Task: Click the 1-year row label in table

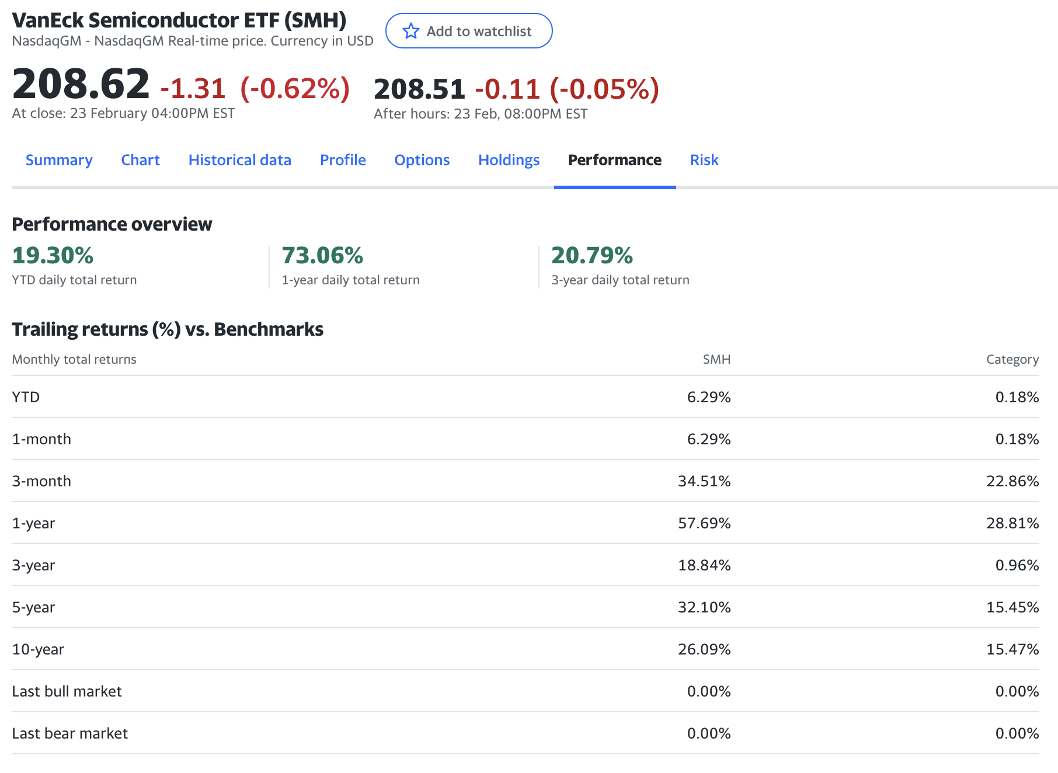Action: coord(33,523)
